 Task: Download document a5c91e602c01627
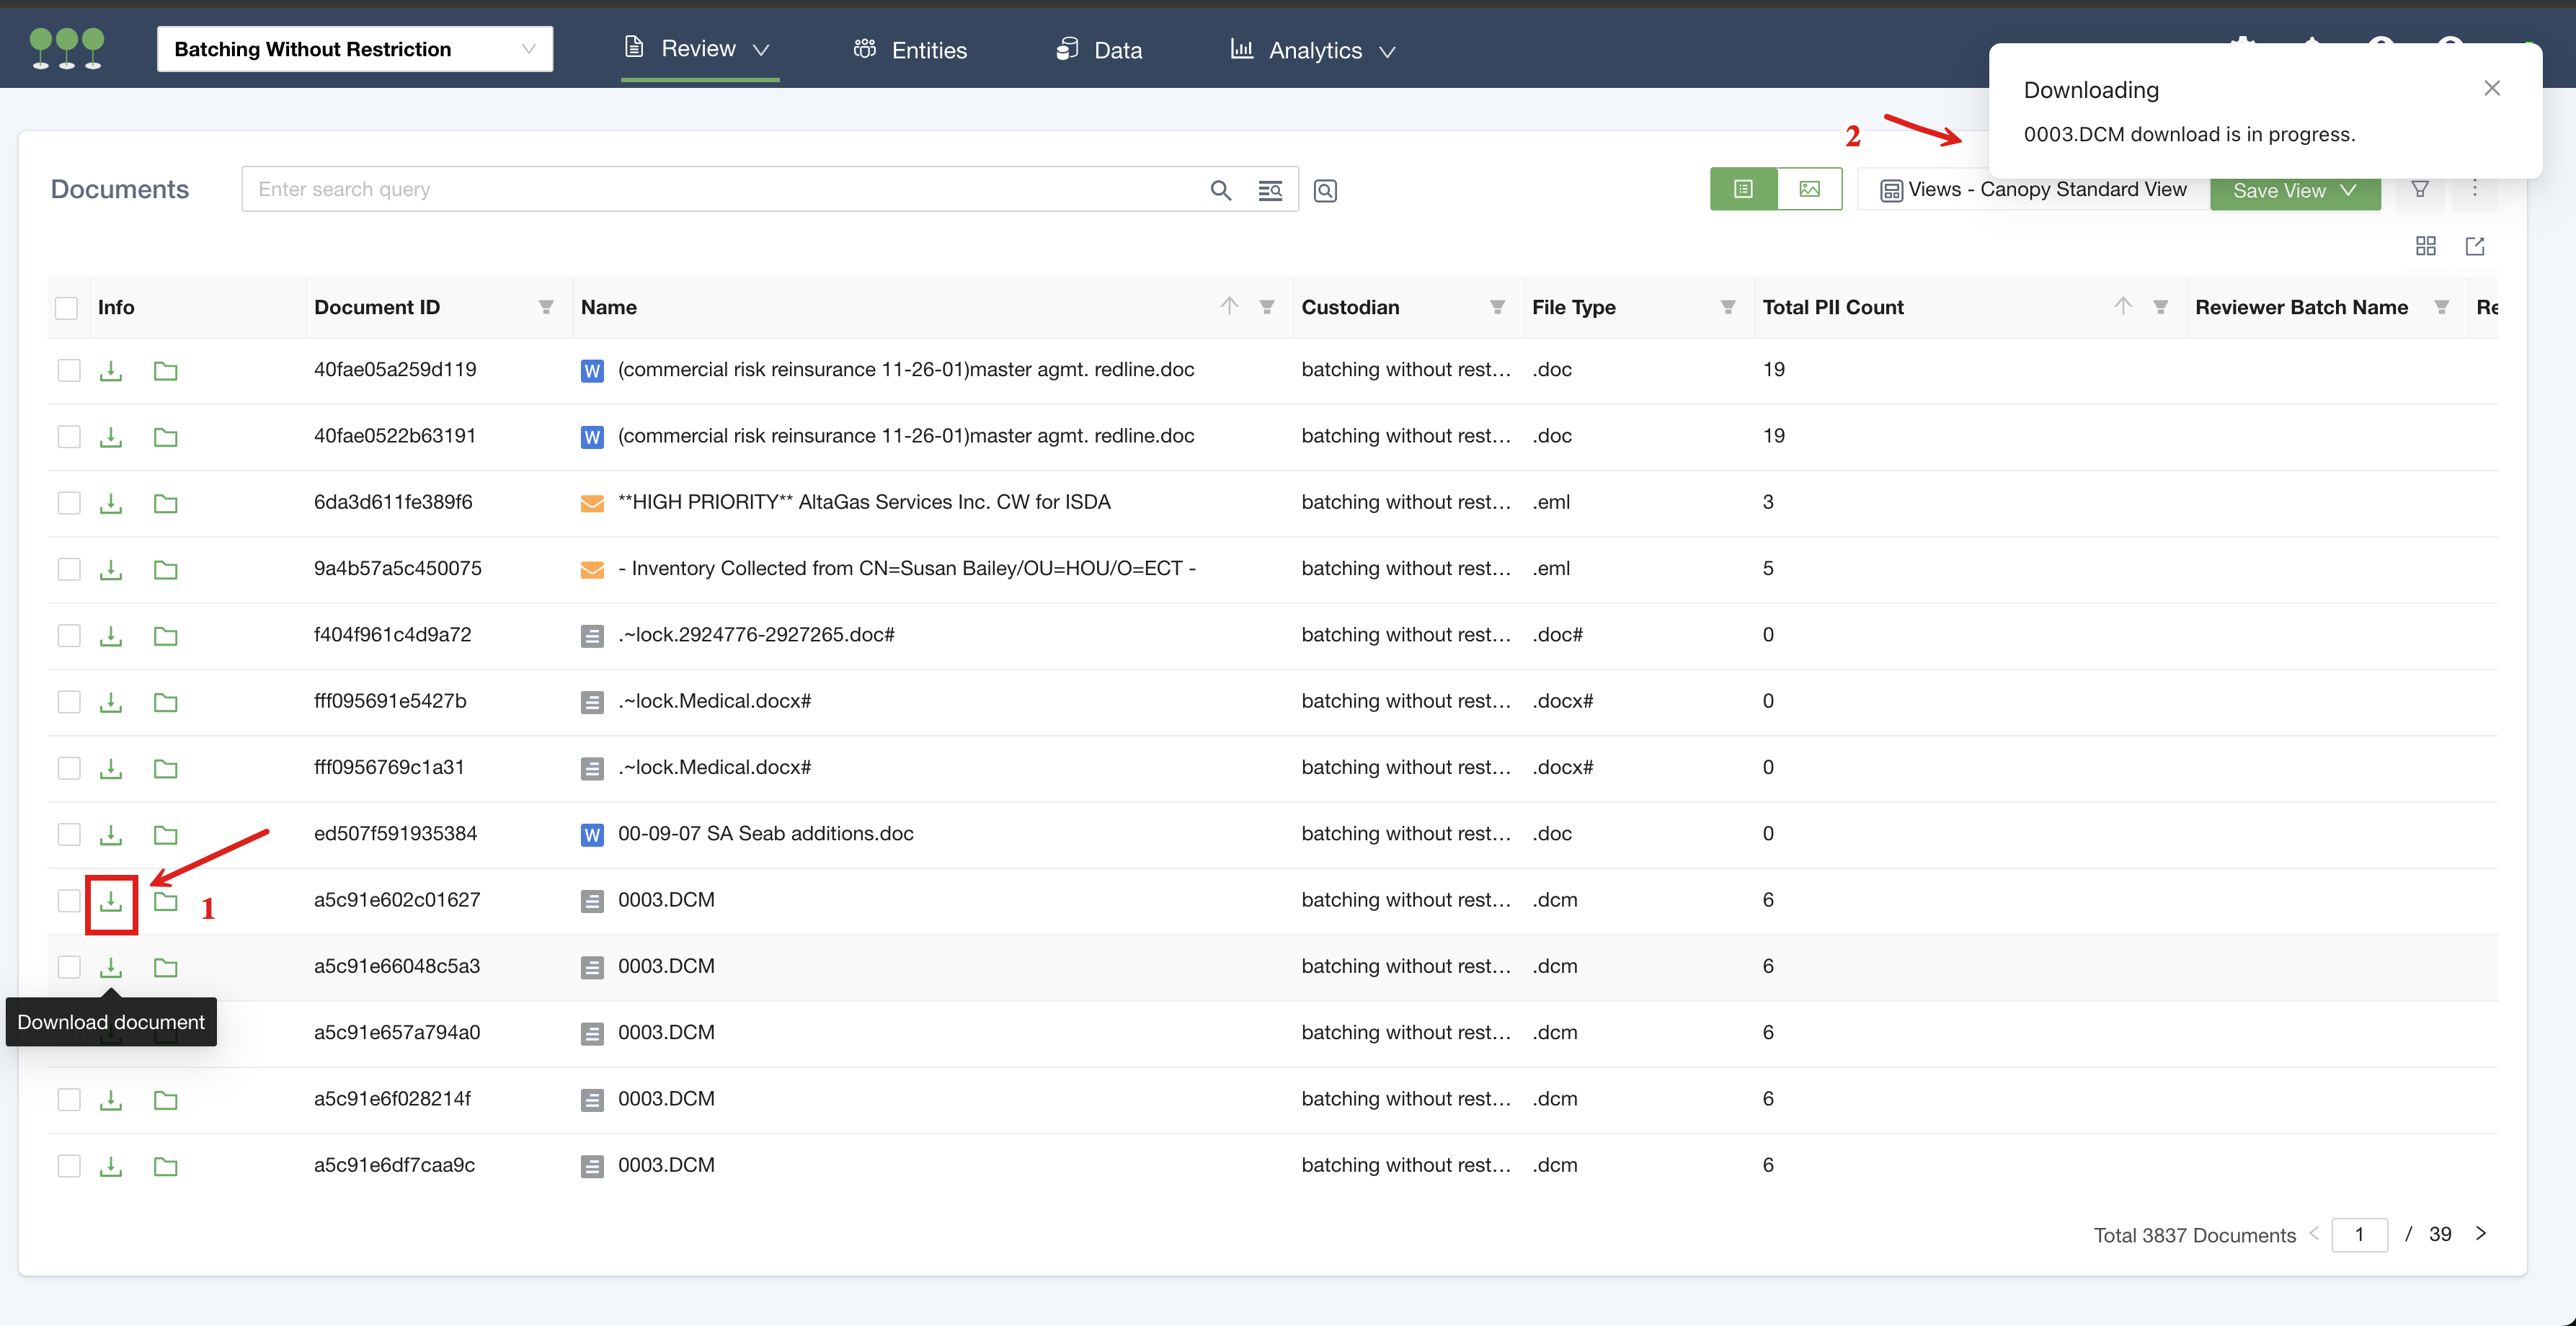tap(111, 901)
